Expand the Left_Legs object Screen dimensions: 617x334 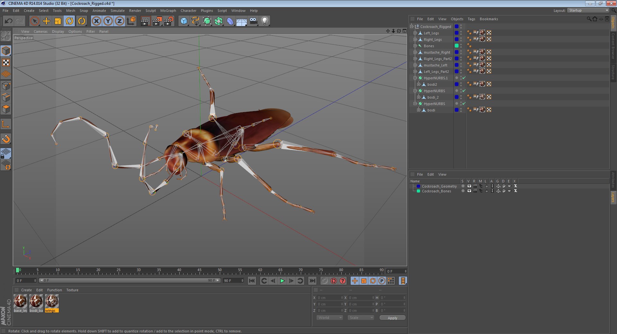point(415,33)
